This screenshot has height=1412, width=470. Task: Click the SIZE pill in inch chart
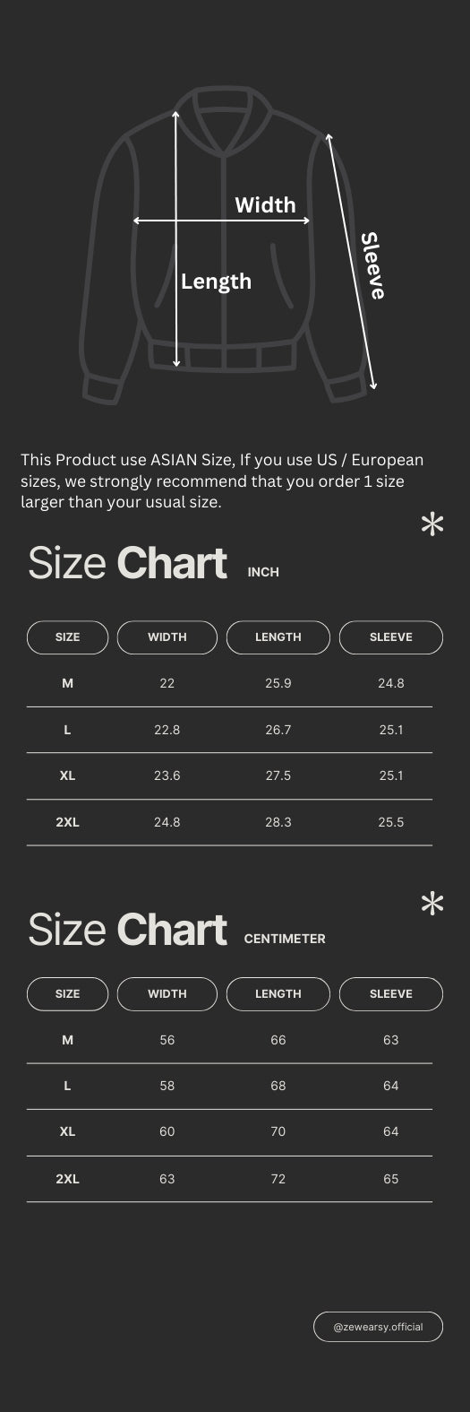click(67, 637)
